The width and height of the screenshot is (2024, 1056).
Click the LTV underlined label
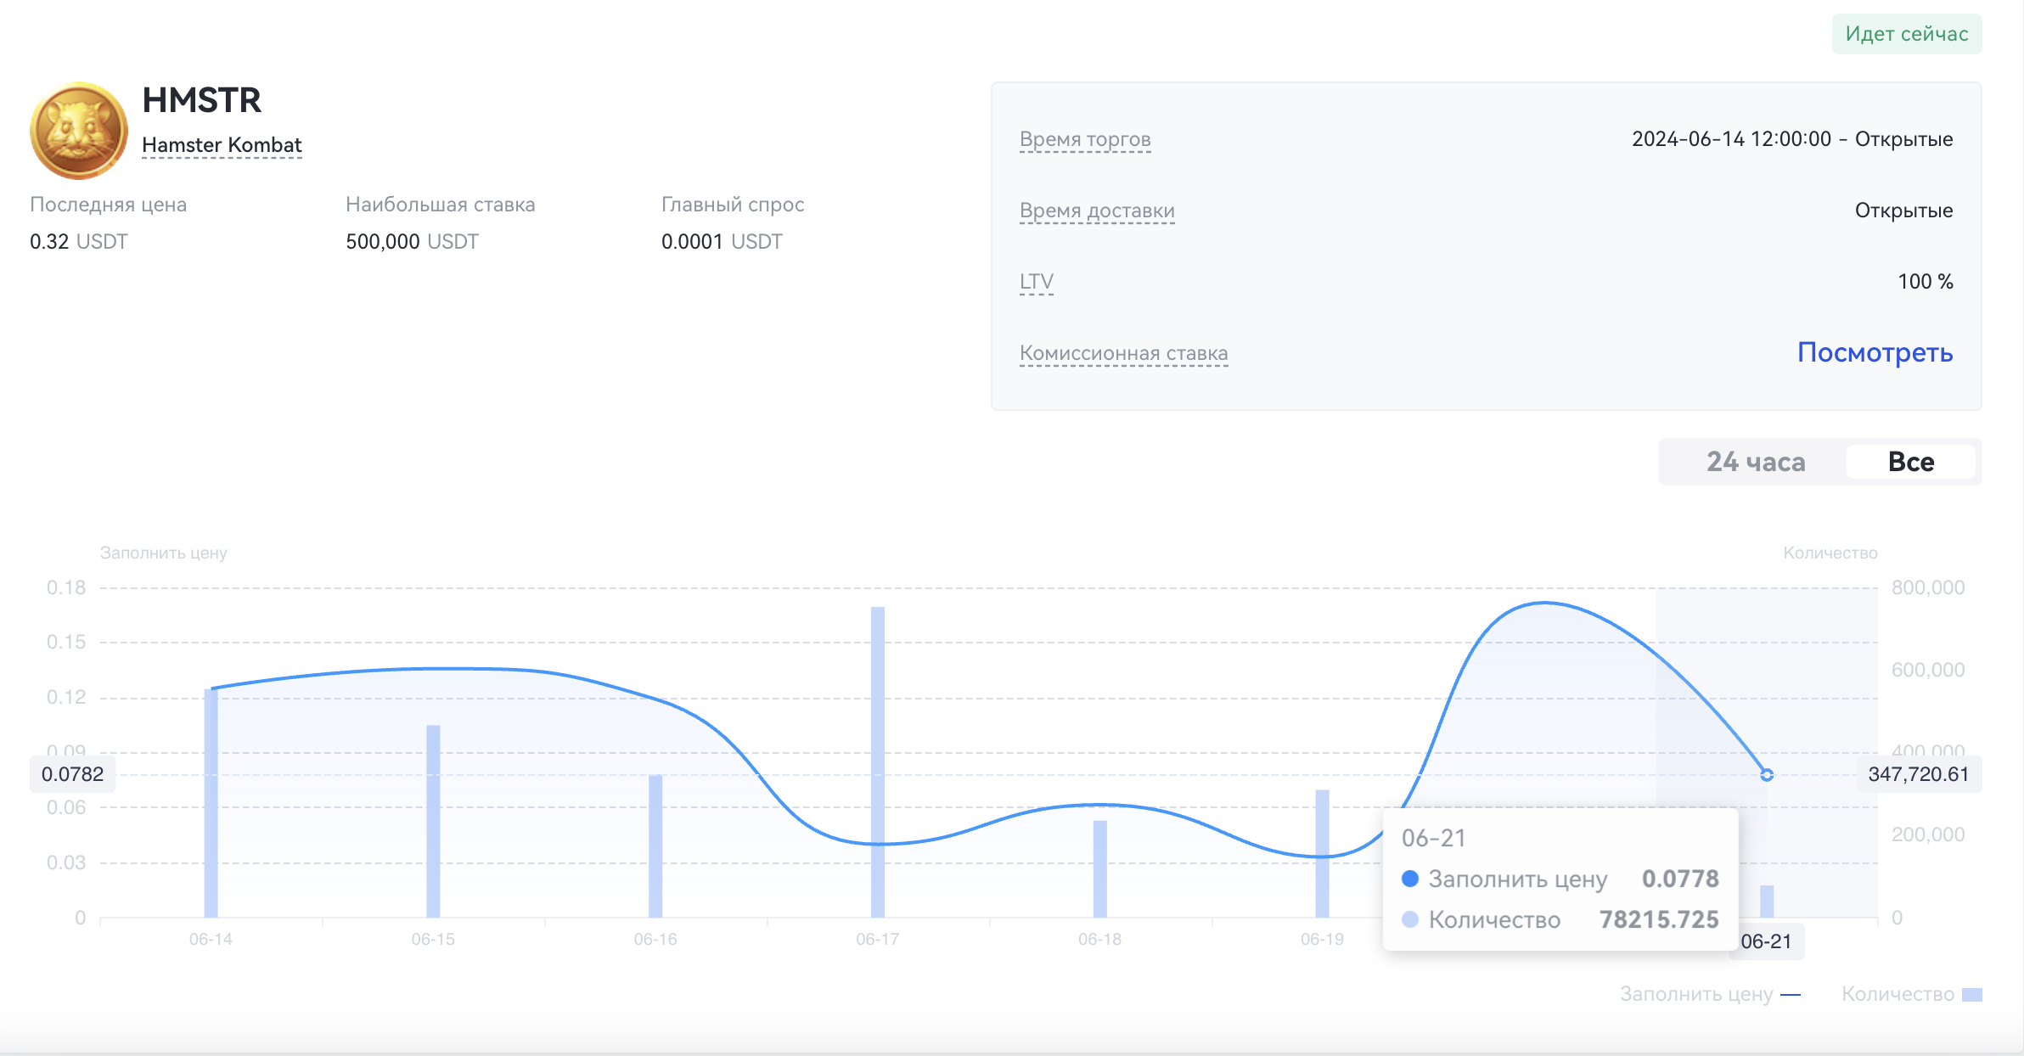pos(1036,282)
